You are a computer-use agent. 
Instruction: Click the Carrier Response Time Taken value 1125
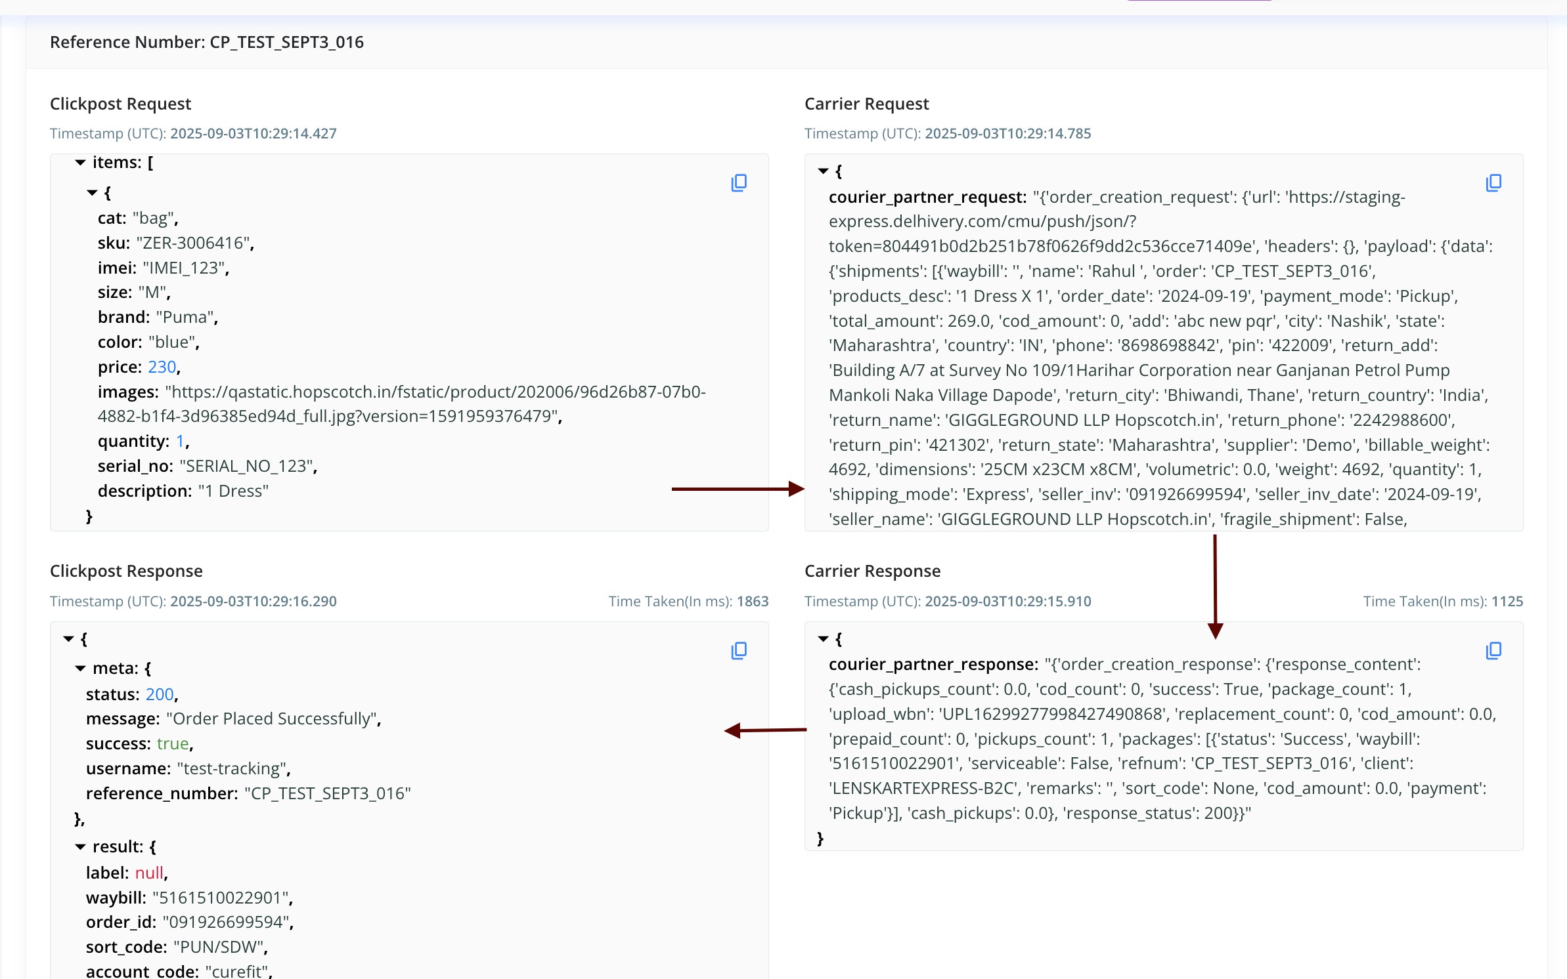pyautogui.click(x=1507, y=602)
